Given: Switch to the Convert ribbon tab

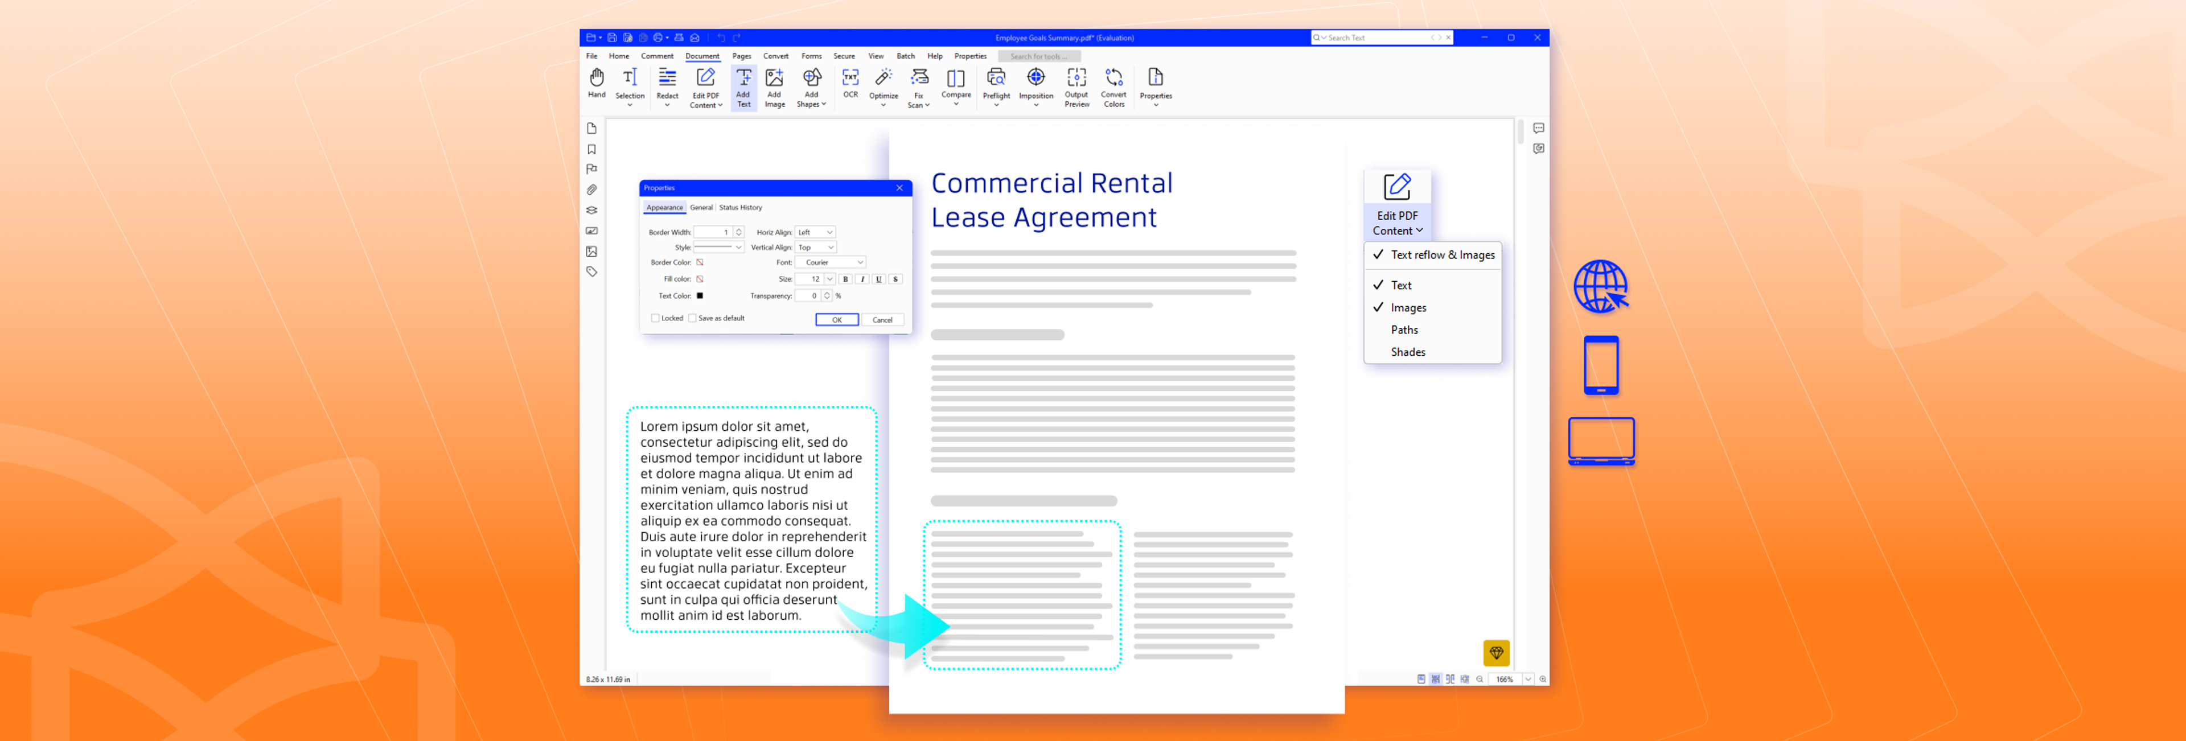Looking at the screenshot, I should [x=775, y=56].
